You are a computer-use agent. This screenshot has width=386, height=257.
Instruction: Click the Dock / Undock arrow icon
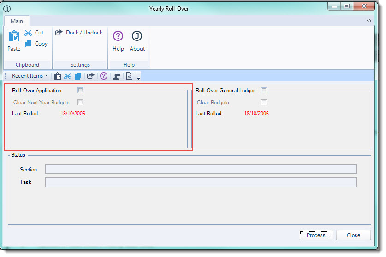click(x=59, y=33)
